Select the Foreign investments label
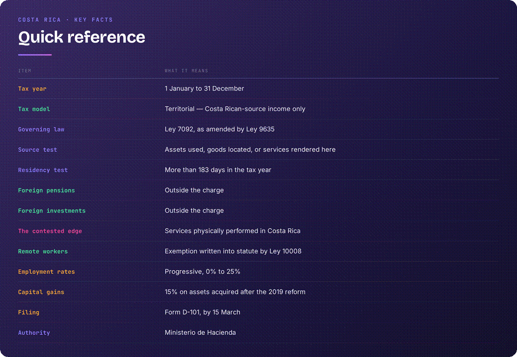Screen dimensions: 517x357 (x=52, y=211)
